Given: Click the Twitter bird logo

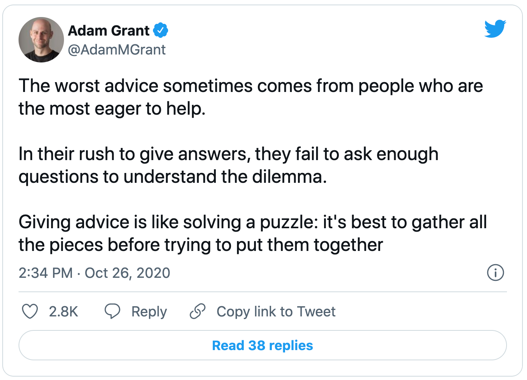Looking at the screenshot, I should (x=495, y=29).
